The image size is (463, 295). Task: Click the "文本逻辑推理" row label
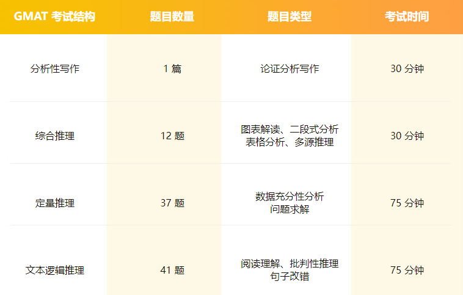(55, 270)
